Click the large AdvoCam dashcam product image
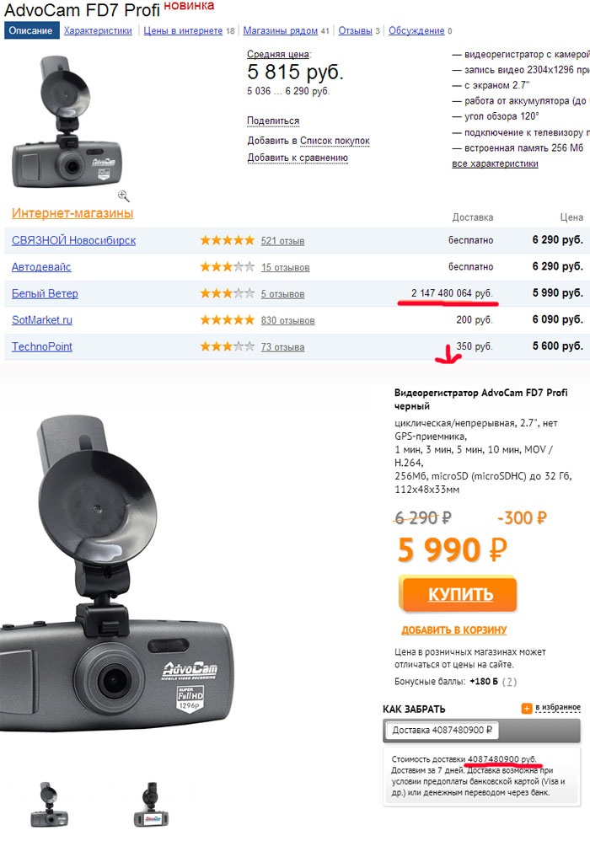Image resolution: width=590 pixels, height=841 pixels. pyautogui.click(x=116, y=572)
